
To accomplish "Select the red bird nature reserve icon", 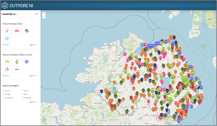I will (x=7, y=69).
